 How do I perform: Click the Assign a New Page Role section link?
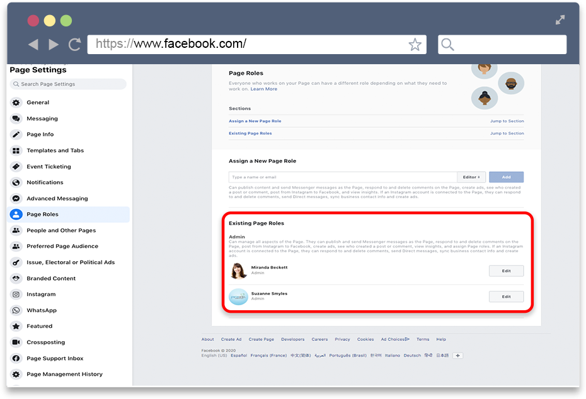pyautogui.click(x=255, y=121)
